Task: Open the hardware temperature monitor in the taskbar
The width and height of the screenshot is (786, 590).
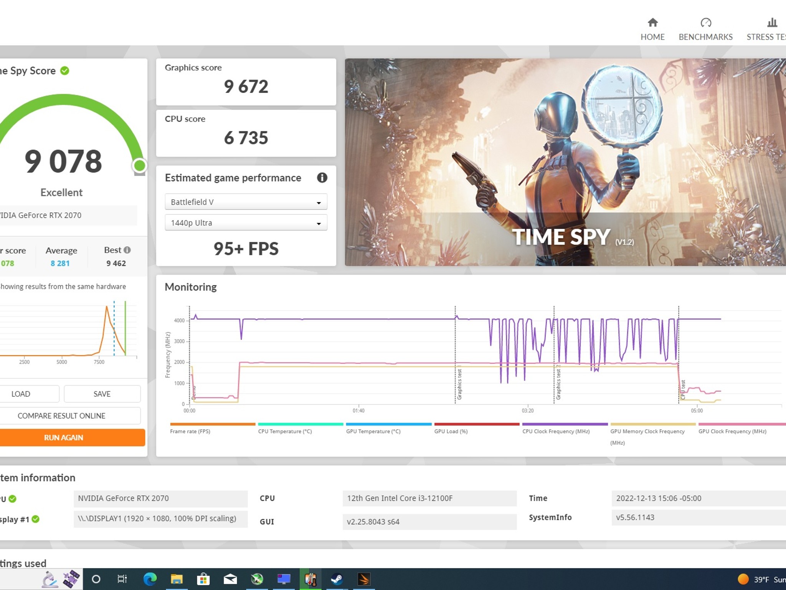Action: [310, 579]
